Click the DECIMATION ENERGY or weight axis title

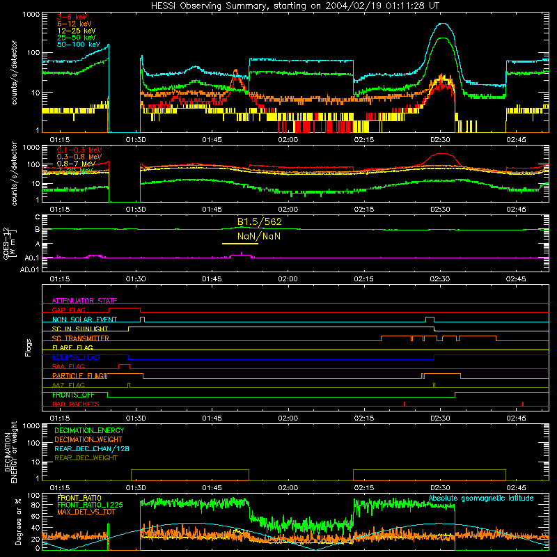(10, 452)
